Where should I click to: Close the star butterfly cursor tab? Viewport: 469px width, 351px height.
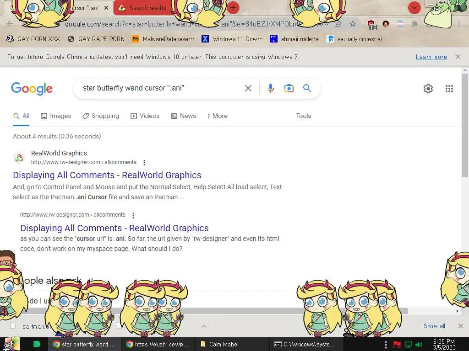point(106,8)
